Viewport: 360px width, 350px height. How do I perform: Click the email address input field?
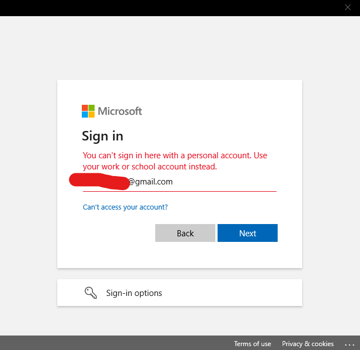180,182
